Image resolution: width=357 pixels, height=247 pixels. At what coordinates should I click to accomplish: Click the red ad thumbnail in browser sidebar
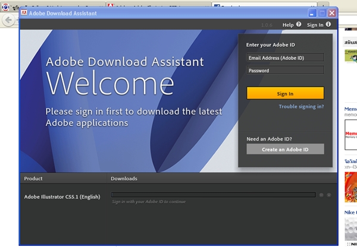click(x=351, y=187)
